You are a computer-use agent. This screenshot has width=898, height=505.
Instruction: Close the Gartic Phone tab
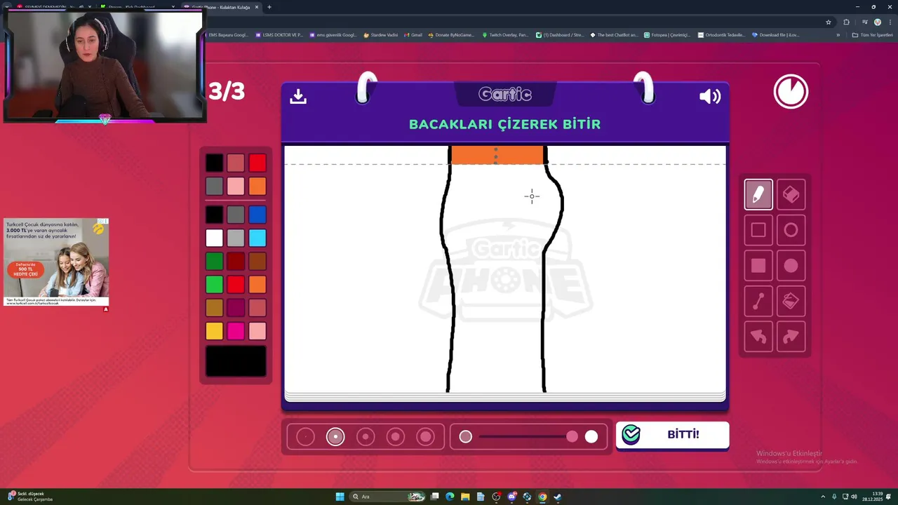[x=257, y=7]
